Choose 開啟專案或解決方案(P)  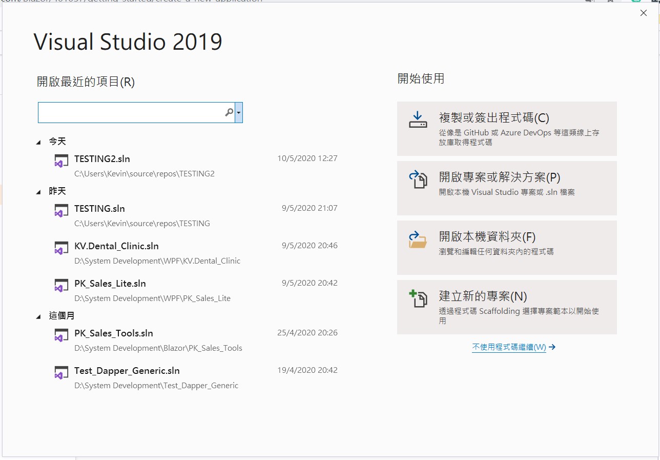507,188
